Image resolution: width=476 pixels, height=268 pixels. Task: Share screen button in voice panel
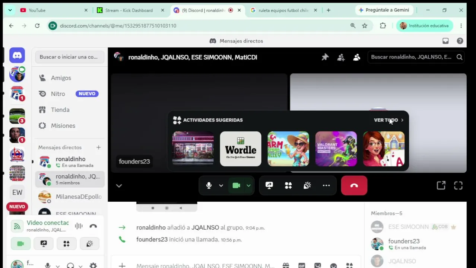point(44,244)
